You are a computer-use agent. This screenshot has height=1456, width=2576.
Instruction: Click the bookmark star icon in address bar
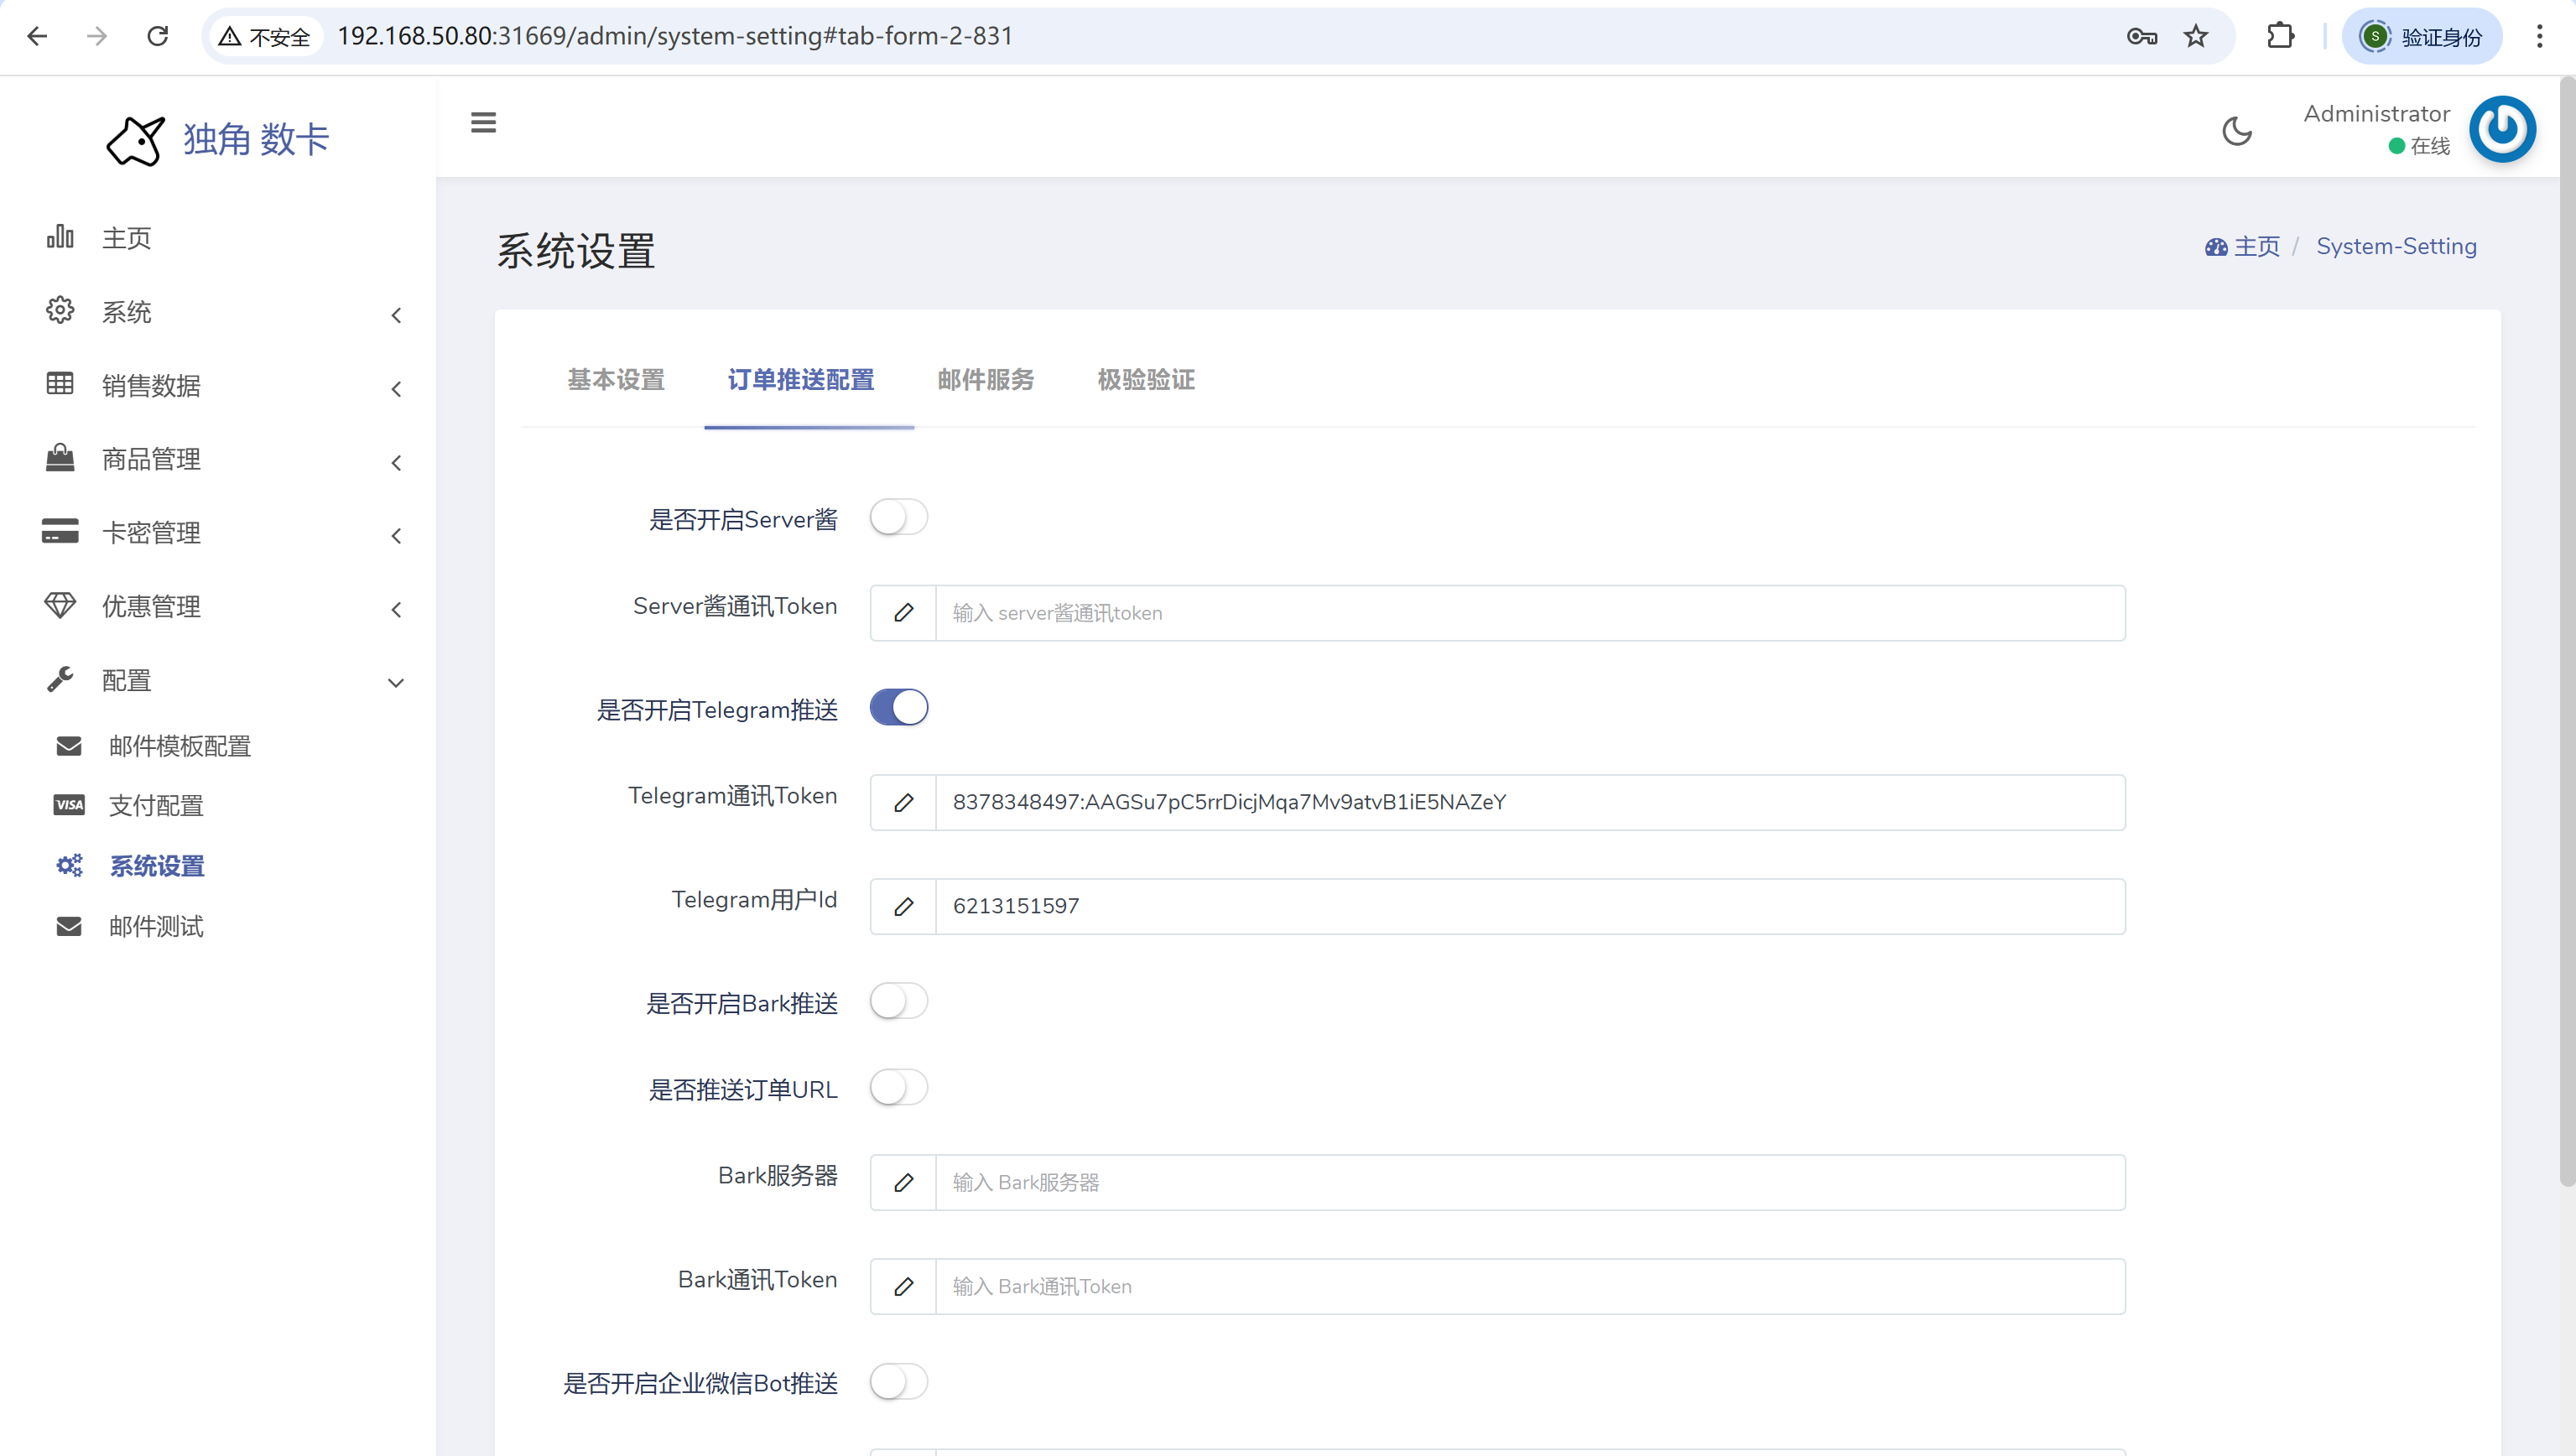[2195, 37]
